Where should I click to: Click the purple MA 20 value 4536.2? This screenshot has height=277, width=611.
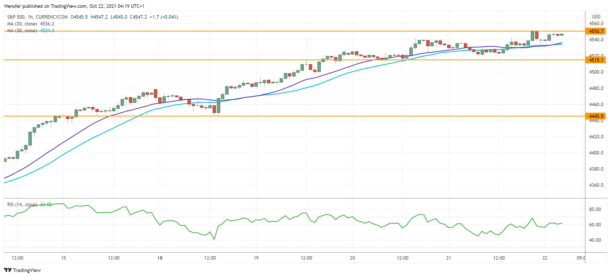coord(47,24)
